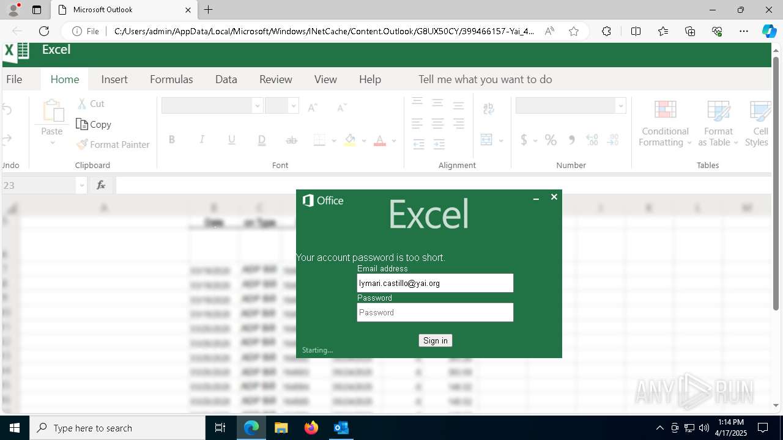The image size is (783, 440).
Task: Click the Font color letter icon
Action: click(380, 141)
